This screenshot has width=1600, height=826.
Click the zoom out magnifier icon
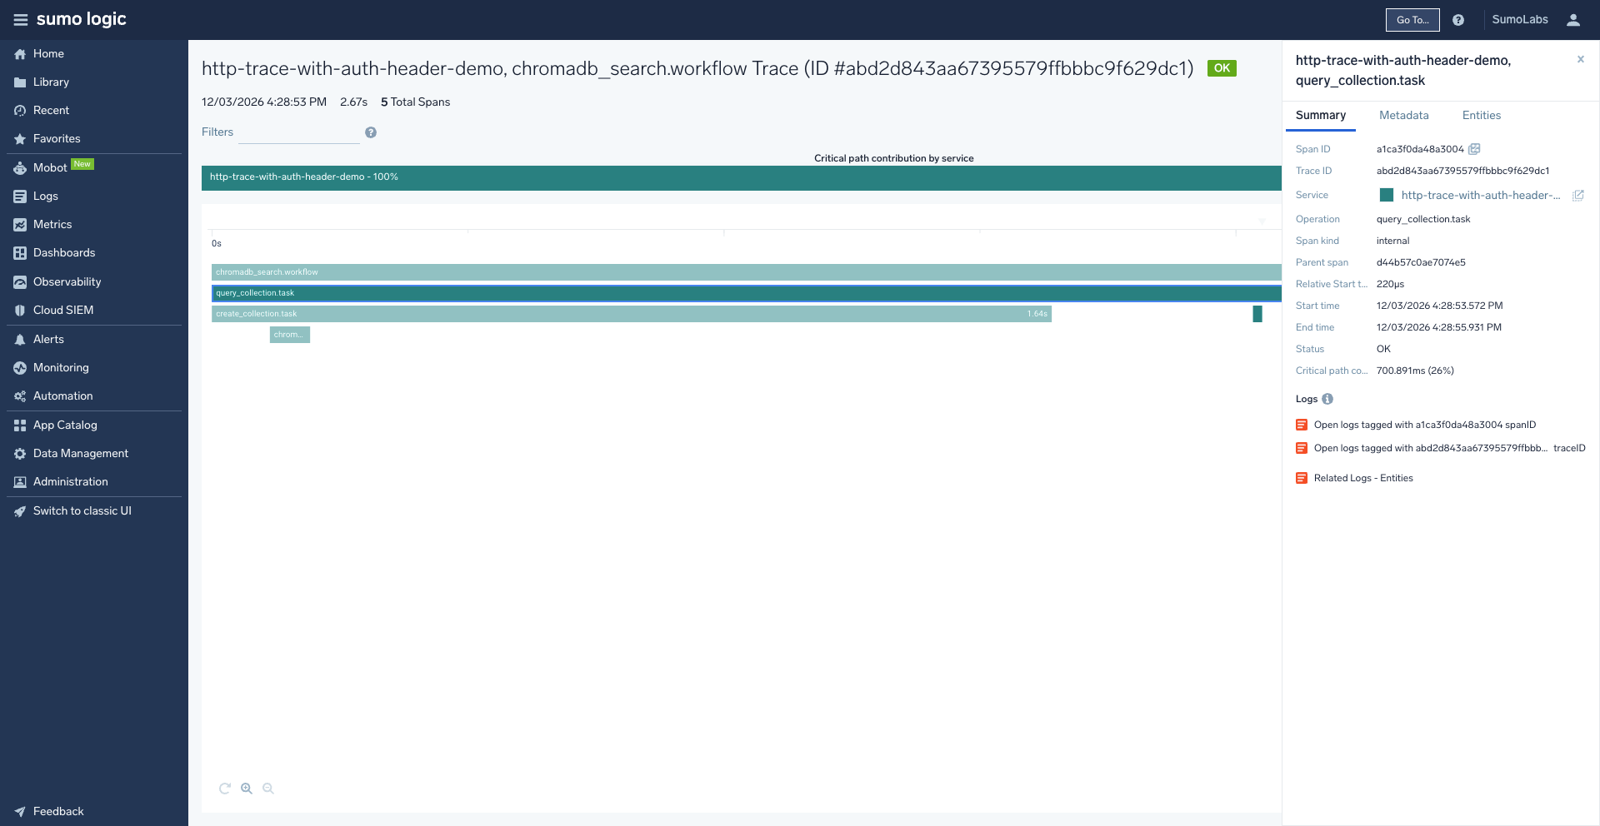(x=268, y=789)
